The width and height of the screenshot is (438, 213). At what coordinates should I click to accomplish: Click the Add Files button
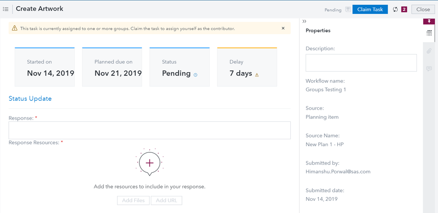(x=133, y=200)
